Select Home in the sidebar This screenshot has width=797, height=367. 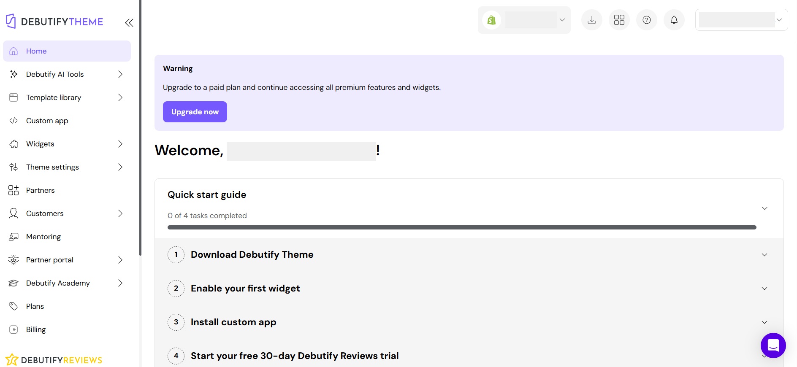click(36, 51)
